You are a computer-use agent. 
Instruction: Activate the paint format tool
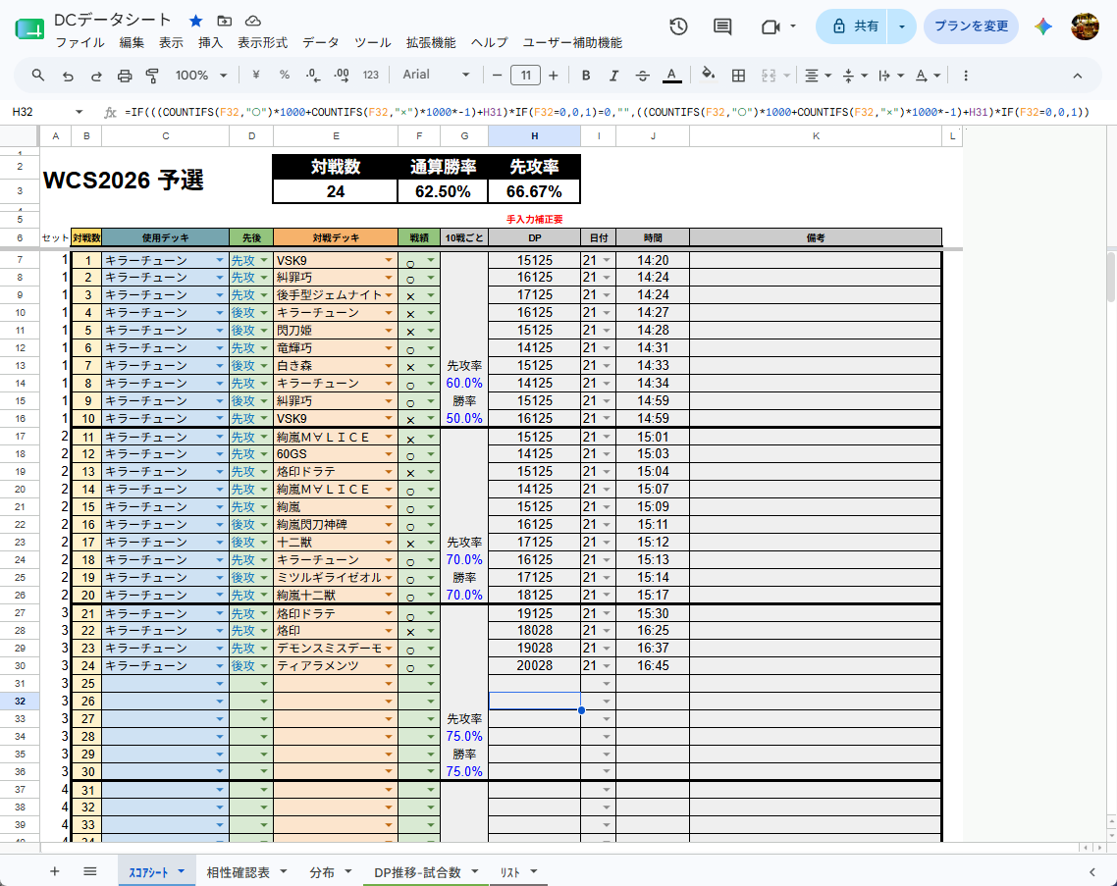[152, 76]
